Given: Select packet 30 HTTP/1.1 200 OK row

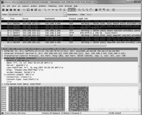Looking at the screenshot, I should pyautogui.click(x=71, y=33).
